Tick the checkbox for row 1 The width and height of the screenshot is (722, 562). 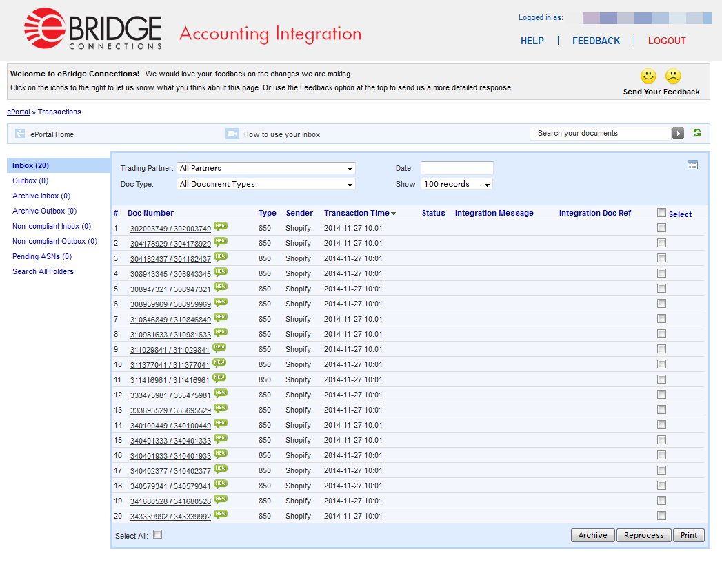661,228
